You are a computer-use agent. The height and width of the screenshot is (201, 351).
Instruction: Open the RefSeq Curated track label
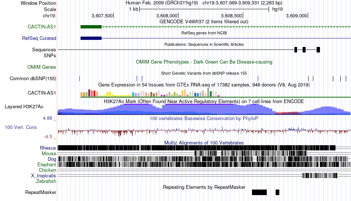tap(39, 38)
